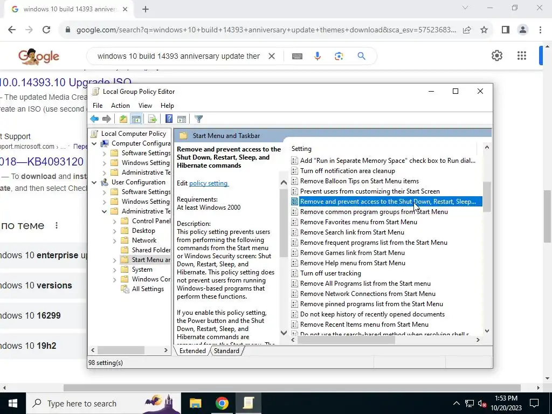Click the Chrome address bar URL

[266, 30]
